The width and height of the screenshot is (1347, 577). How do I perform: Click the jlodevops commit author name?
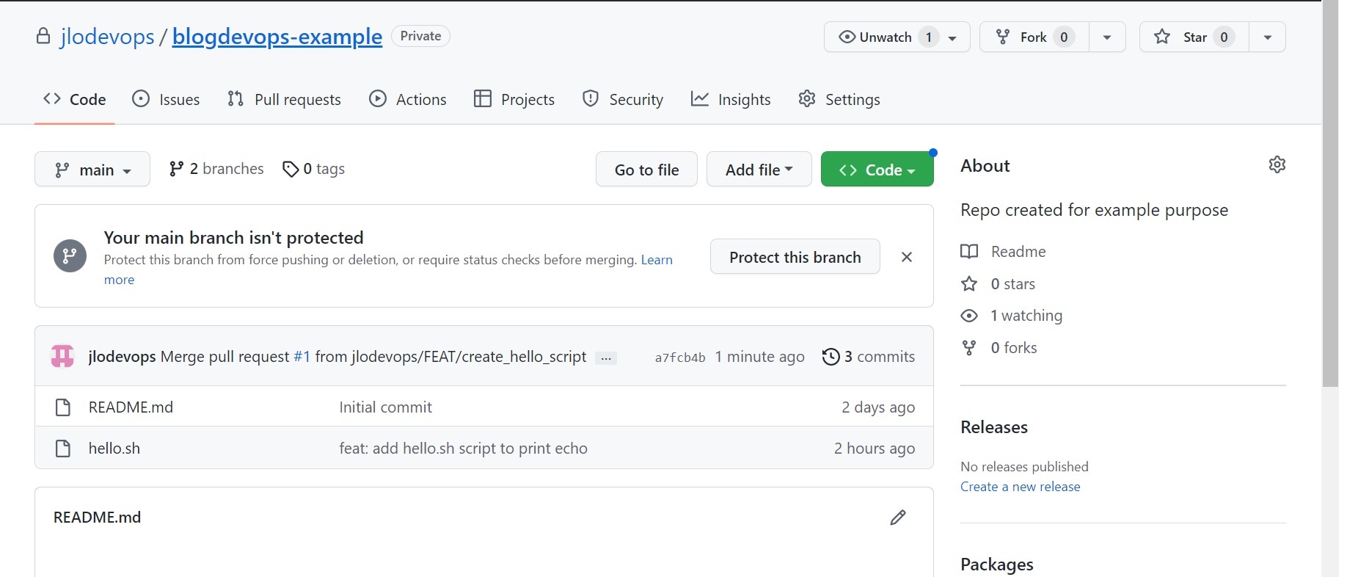122,357
